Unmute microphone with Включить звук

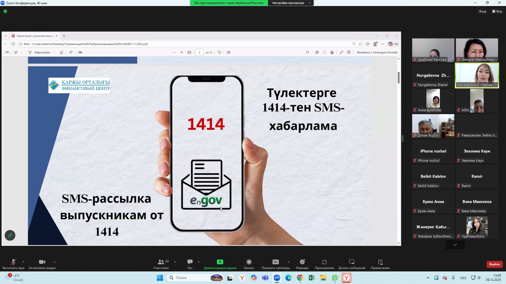click(13, 264)
